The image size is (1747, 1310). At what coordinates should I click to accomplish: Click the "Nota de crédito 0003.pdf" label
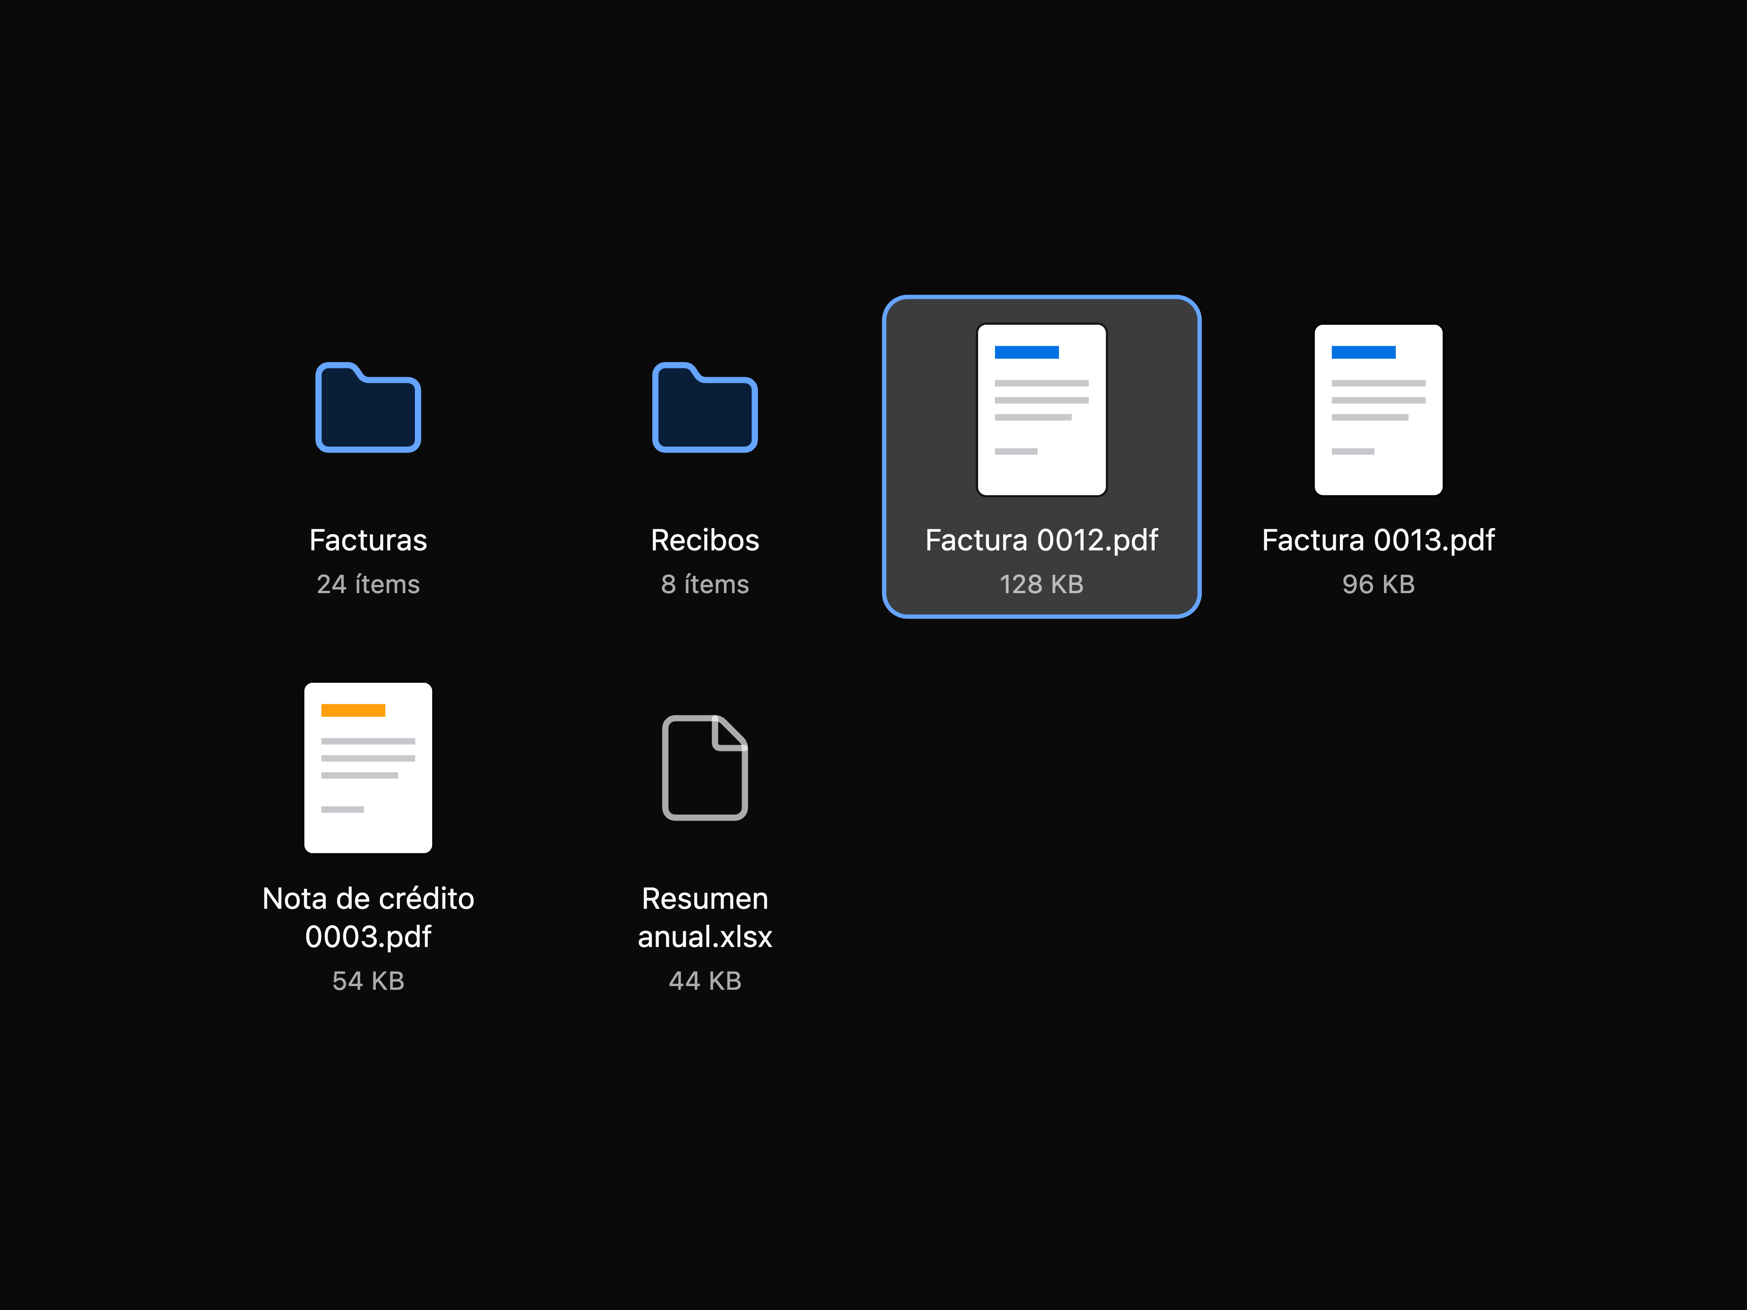[x=368, y=917]
